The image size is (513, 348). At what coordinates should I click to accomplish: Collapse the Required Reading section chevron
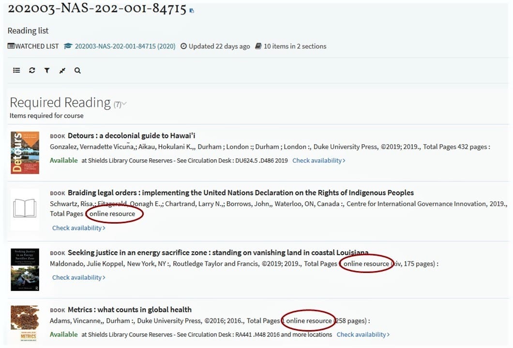point(124,104)
